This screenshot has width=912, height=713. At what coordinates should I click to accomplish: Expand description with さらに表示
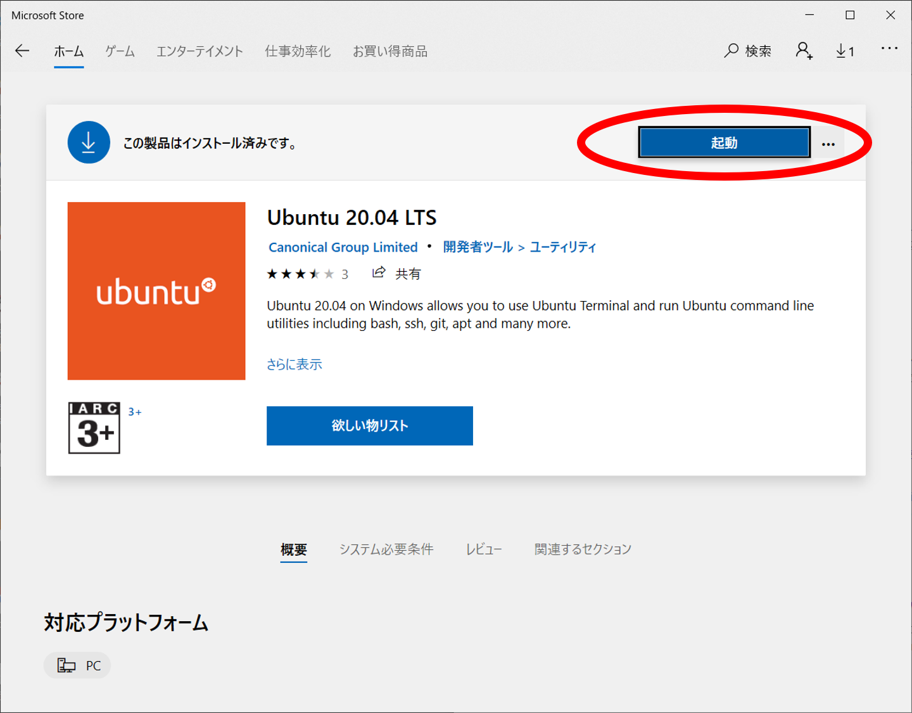click(x=294, y=364)
